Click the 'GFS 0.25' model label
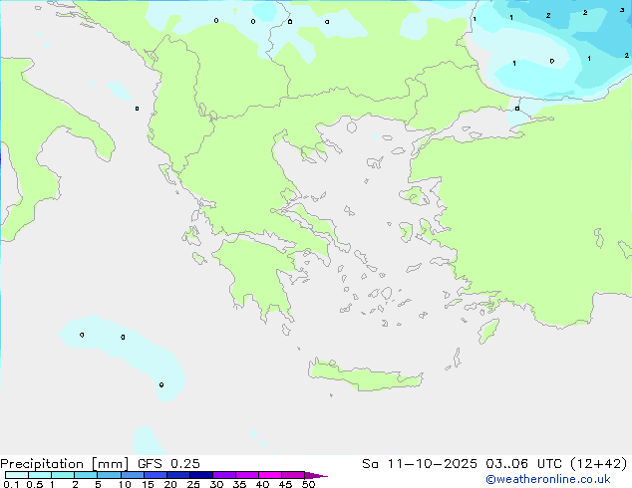The image size is (632, 488). (x=168, y=464)
